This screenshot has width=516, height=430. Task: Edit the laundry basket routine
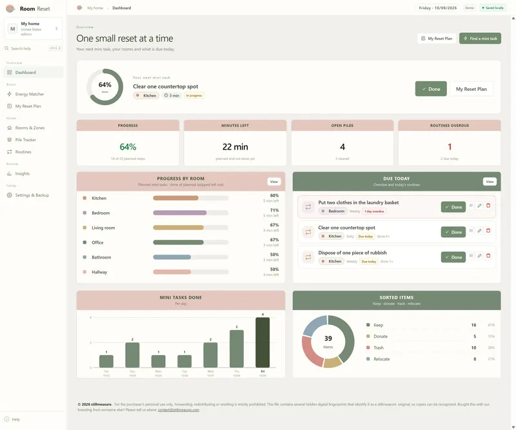coord(479,206)
